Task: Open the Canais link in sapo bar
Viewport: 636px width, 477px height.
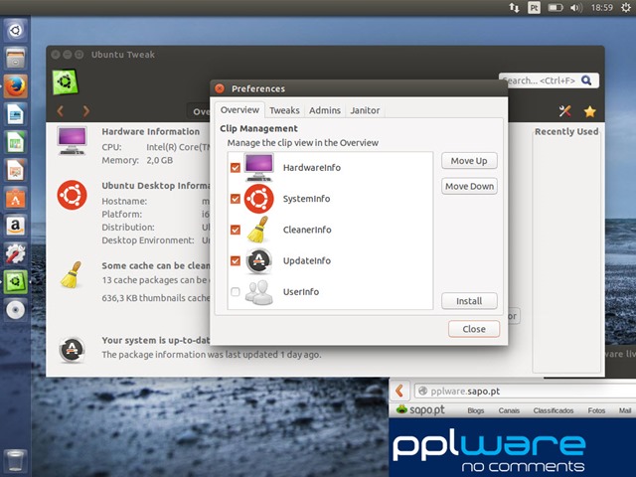Action: click(509, 410)
